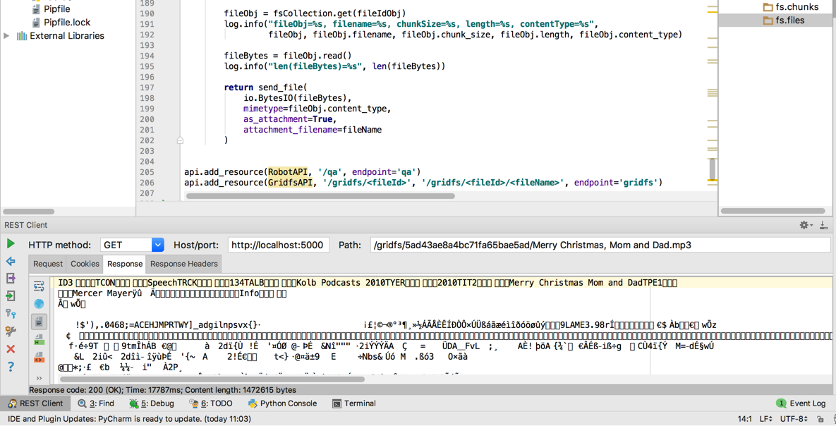
Task: Click the project panel horizontal scrollbar
Action: coord(29,212)
